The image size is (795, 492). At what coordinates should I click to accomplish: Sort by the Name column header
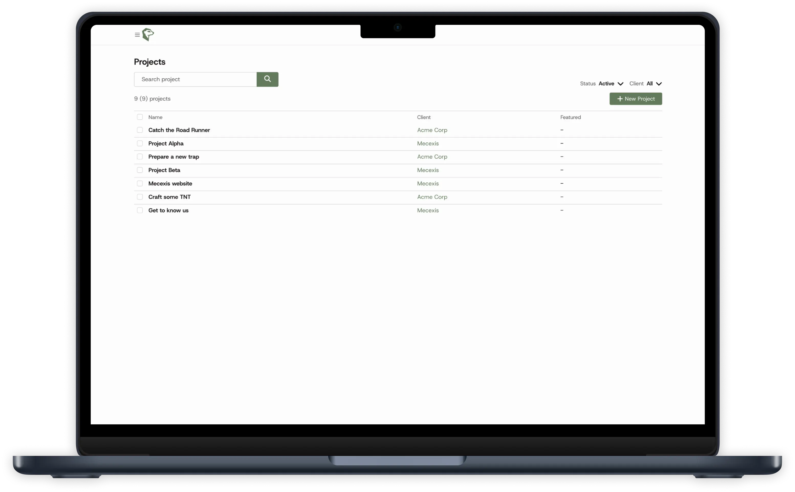coord(155,118)
